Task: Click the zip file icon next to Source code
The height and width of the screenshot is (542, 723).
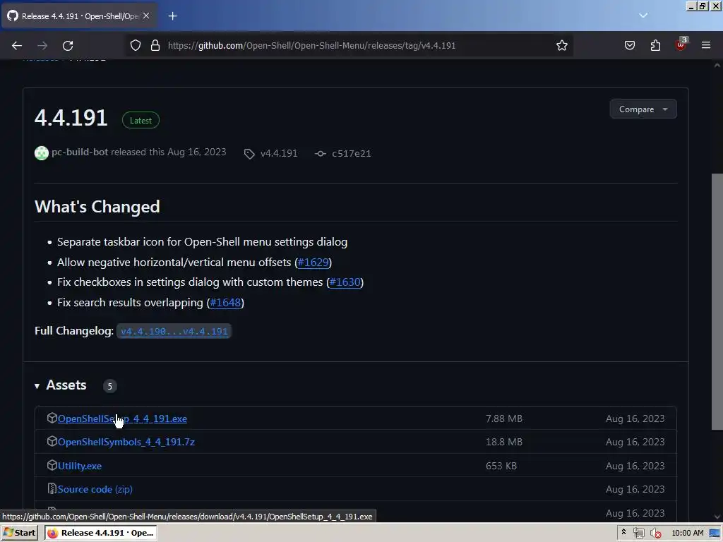Action: [52, 488]
